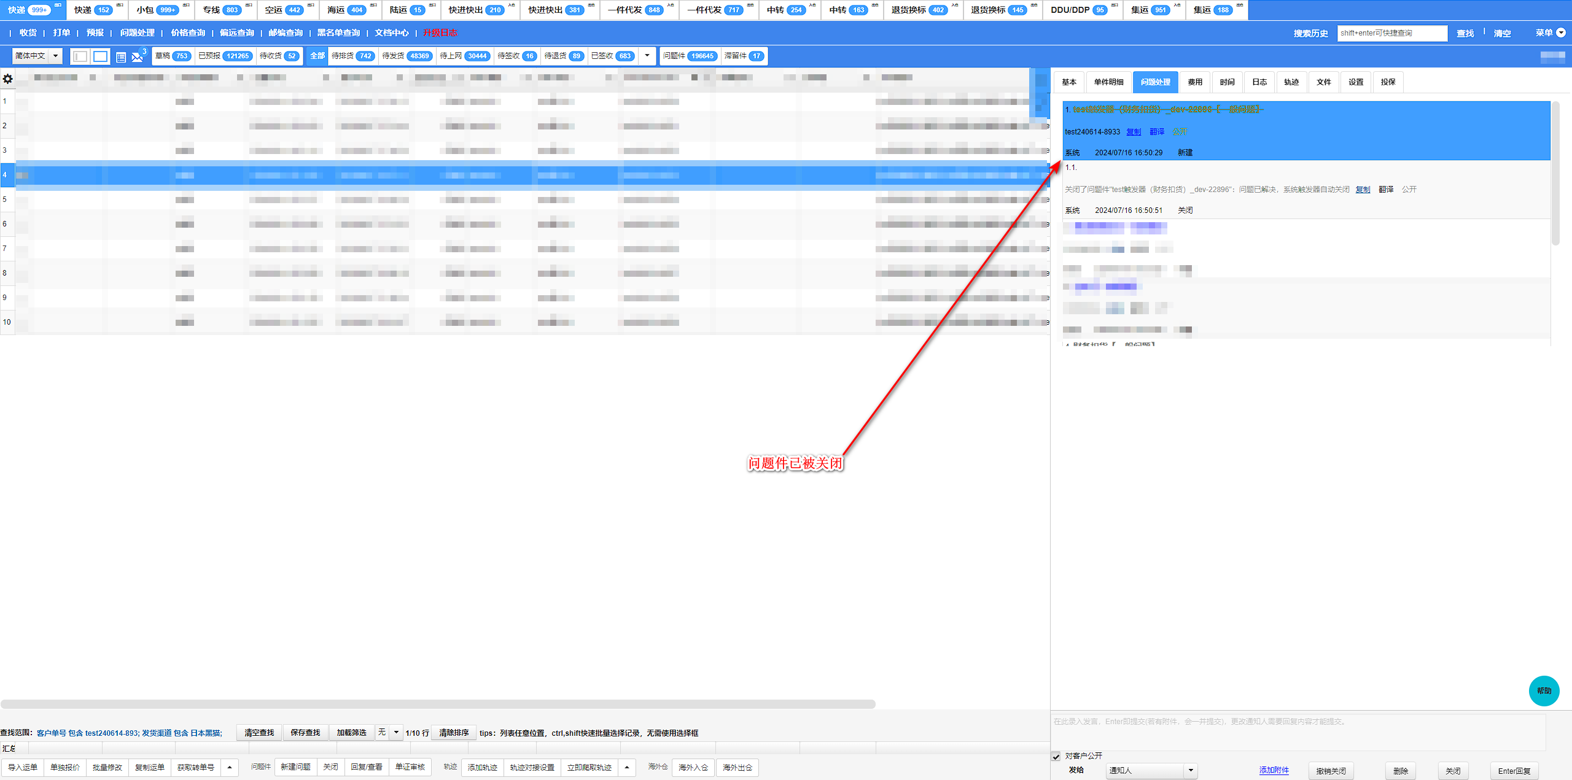Open the 收货 menu item
The image size is (1572, 780).
click(x=28, y=33)
